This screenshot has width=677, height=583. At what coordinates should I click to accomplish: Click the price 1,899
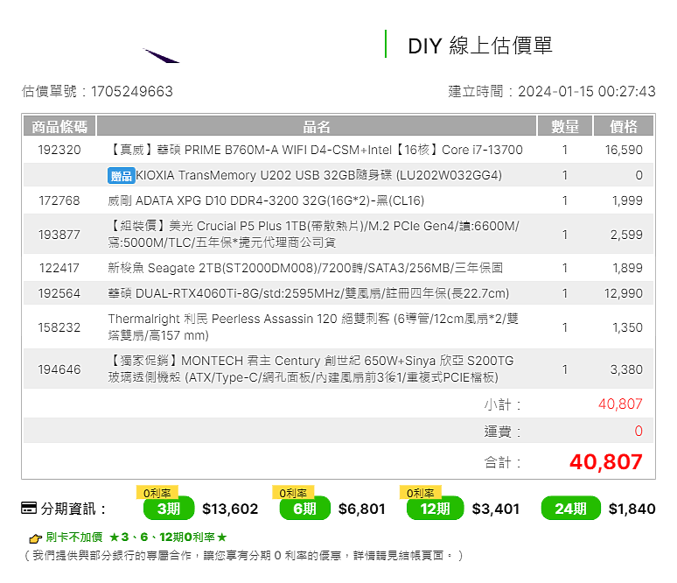pyautogui.click(x=628, y=268)
